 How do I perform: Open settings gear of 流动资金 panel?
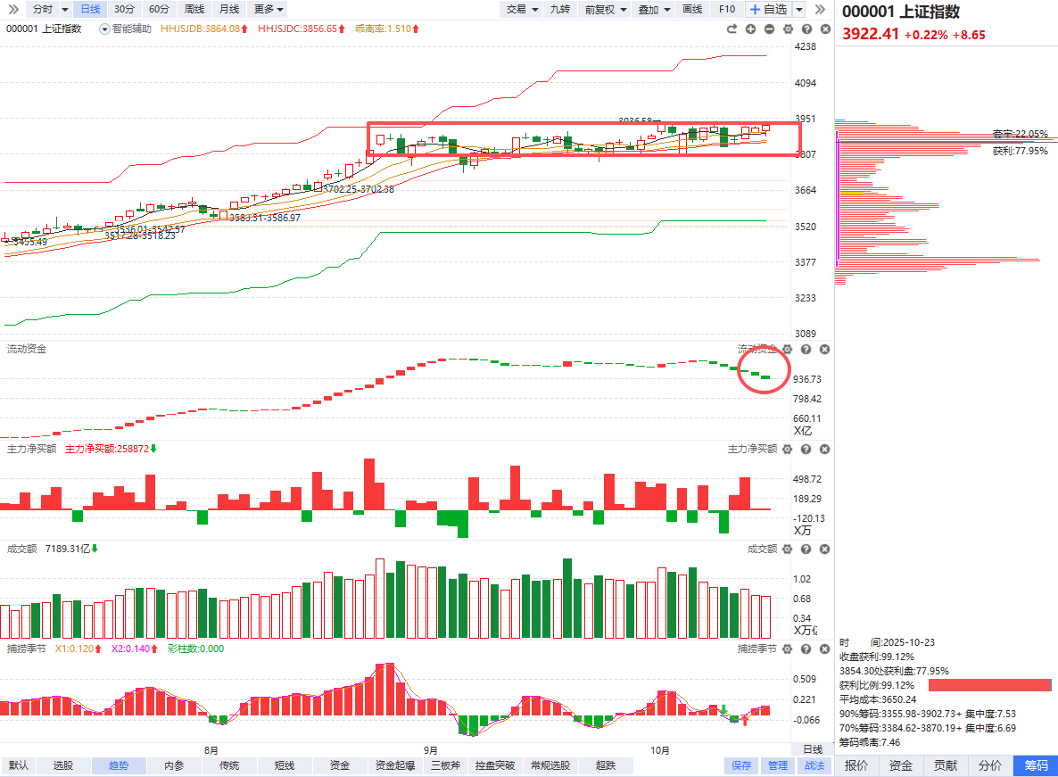coord(788,350)
